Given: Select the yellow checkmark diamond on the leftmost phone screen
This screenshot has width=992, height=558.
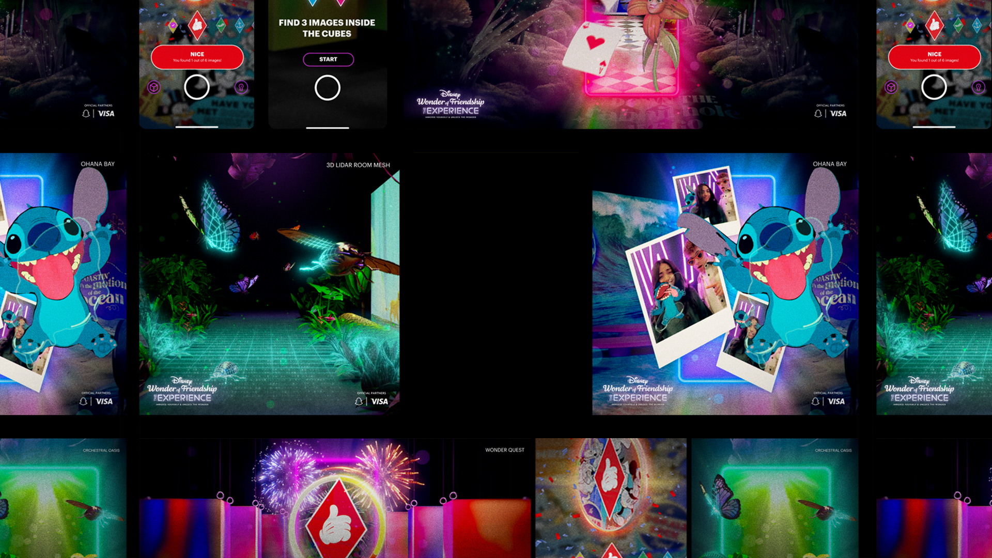Looking at the screenshot, I should pyautogui.click(x=173, y=24).
